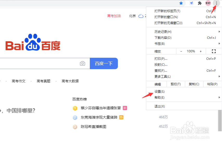This screenshot has width=222, height=145.
Task: Open the 高考加油 link
Action: click(x=114, y=16)
